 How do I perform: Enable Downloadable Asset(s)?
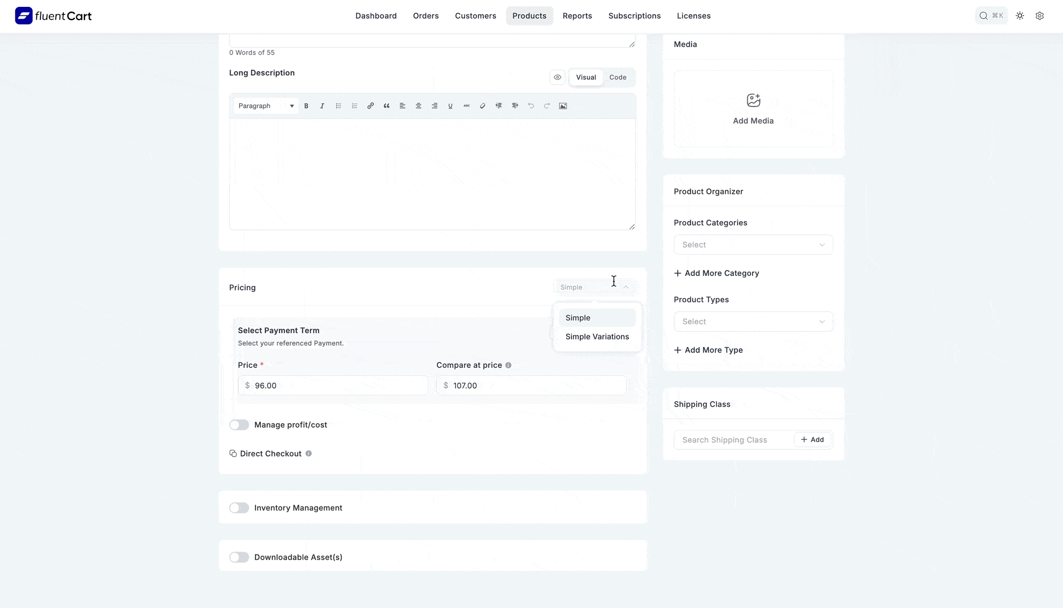click(x=239, y=557)
